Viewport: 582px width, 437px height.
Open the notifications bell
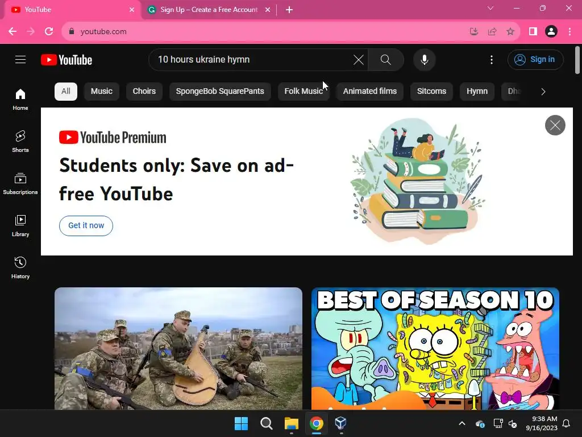(x=567, y=423)
